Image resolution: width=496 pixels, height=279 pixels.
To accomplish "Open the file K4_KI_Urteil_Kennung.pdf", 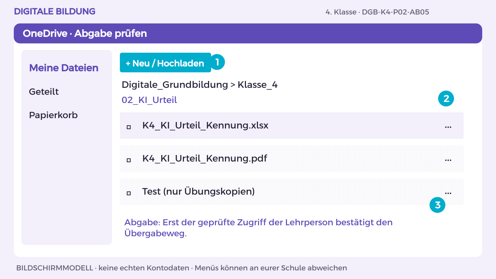I will pos(205,158).
